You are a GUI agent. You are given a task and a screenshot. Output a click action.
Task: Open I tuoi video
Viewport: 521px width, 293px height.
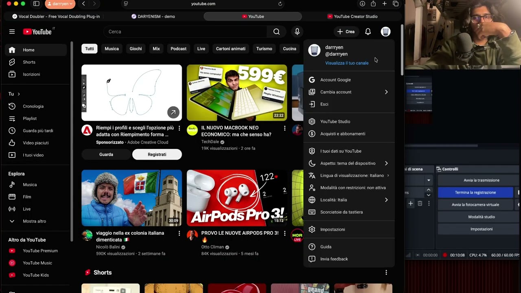click(x=36, y=155)
